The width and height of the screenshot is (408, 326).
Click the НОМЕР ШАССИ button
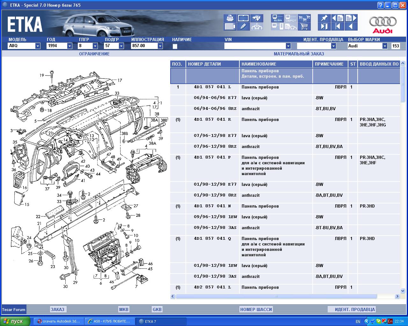coord(256,309)
